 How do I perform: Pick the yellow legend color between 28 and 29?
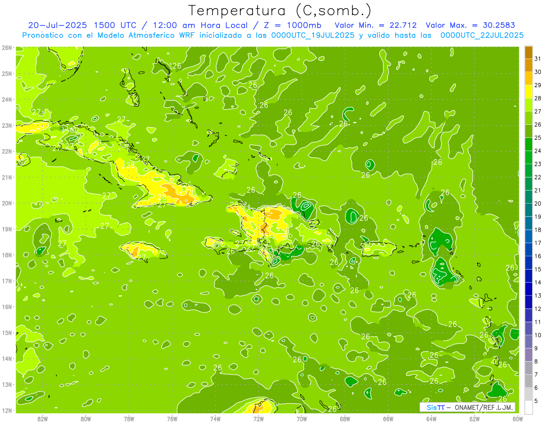coord(528,91)
